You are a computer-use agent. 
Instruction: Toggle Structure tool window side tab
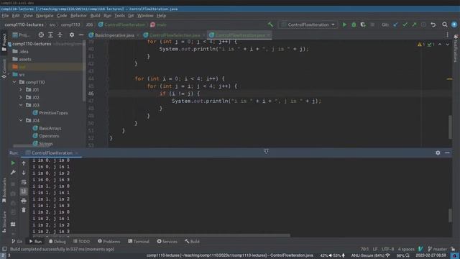coord(4,222)
